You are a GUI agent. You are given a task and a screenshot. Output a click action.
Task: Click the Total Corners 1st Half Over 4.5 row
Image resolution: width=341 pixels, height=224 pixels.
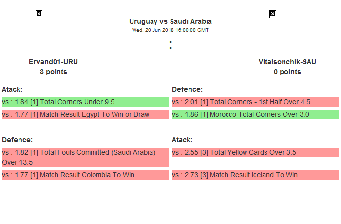point(255,102)
